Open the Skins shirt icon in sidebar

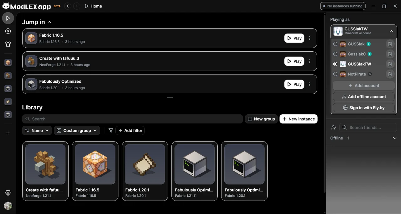click(8, 44)
